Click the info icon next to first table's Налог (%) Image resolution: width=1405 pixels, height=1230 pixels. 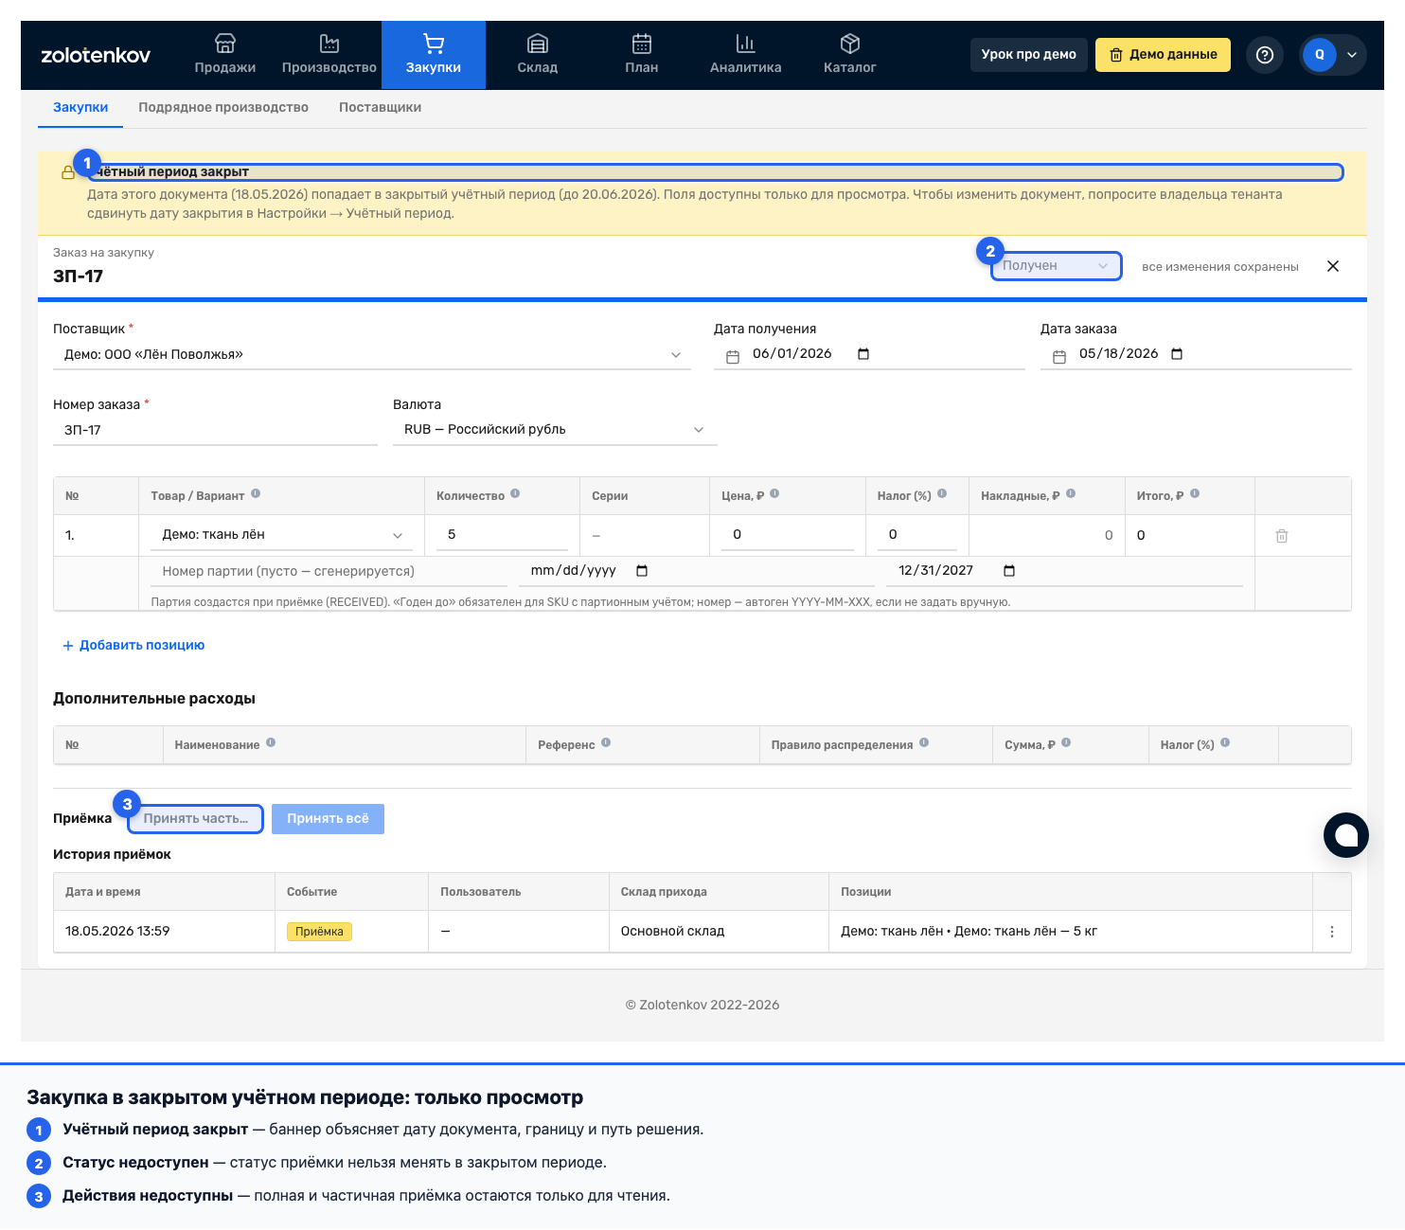click(942, 494)
